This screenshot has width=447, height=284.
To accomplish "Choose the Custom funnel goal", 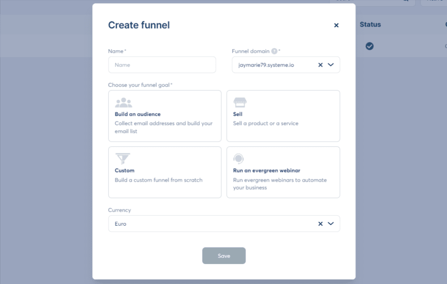I will click(165, 172).
